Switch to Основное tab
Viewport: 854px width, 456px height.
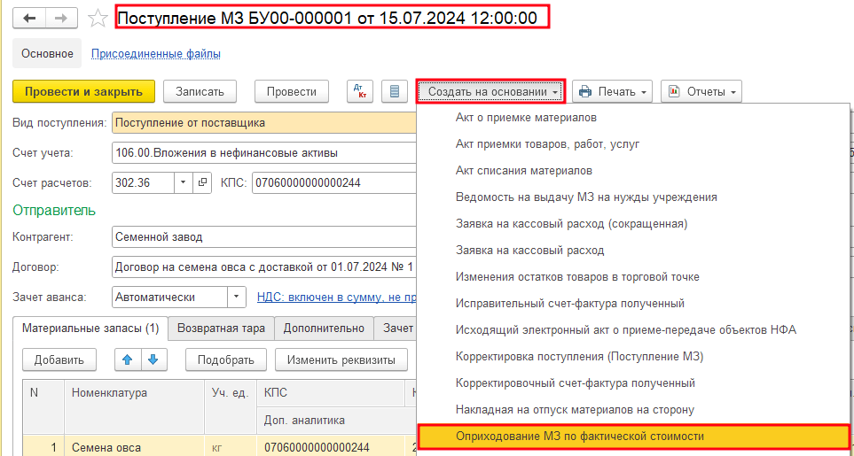pyautogui.click(x=47, y=54)
